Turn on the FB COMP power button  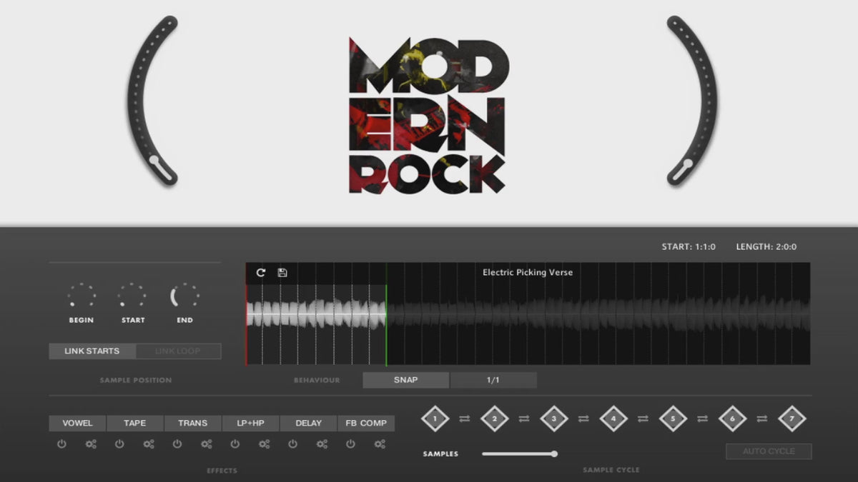pos(350,444)
